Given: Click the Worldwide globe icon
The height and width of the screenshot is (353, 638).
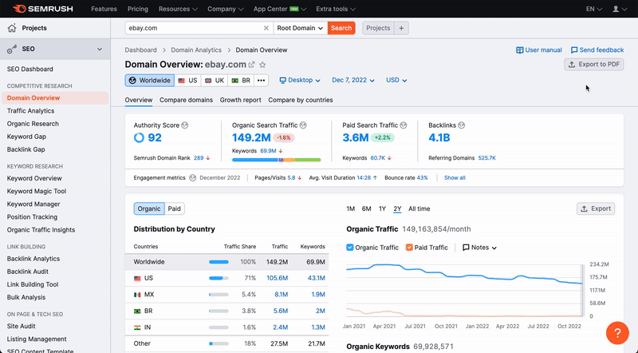Looking at the screenshot, I should [x=132, y=81].
